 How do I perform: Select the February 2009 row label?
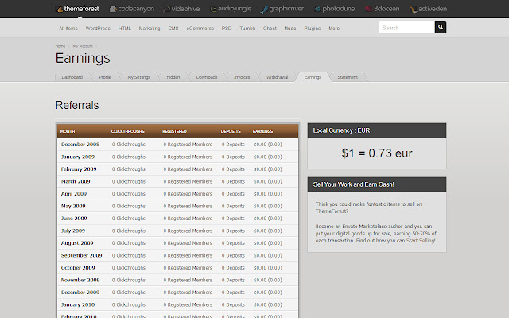(79, 169)
